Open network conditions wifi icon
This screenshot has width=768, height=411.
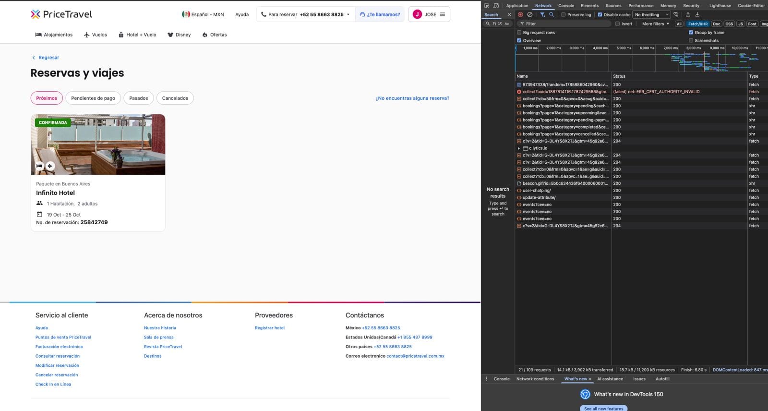click(676, 14)
